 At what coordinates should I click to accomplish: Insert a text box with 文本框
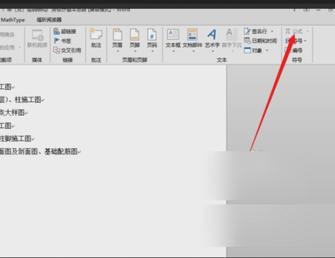click(173, 39)
